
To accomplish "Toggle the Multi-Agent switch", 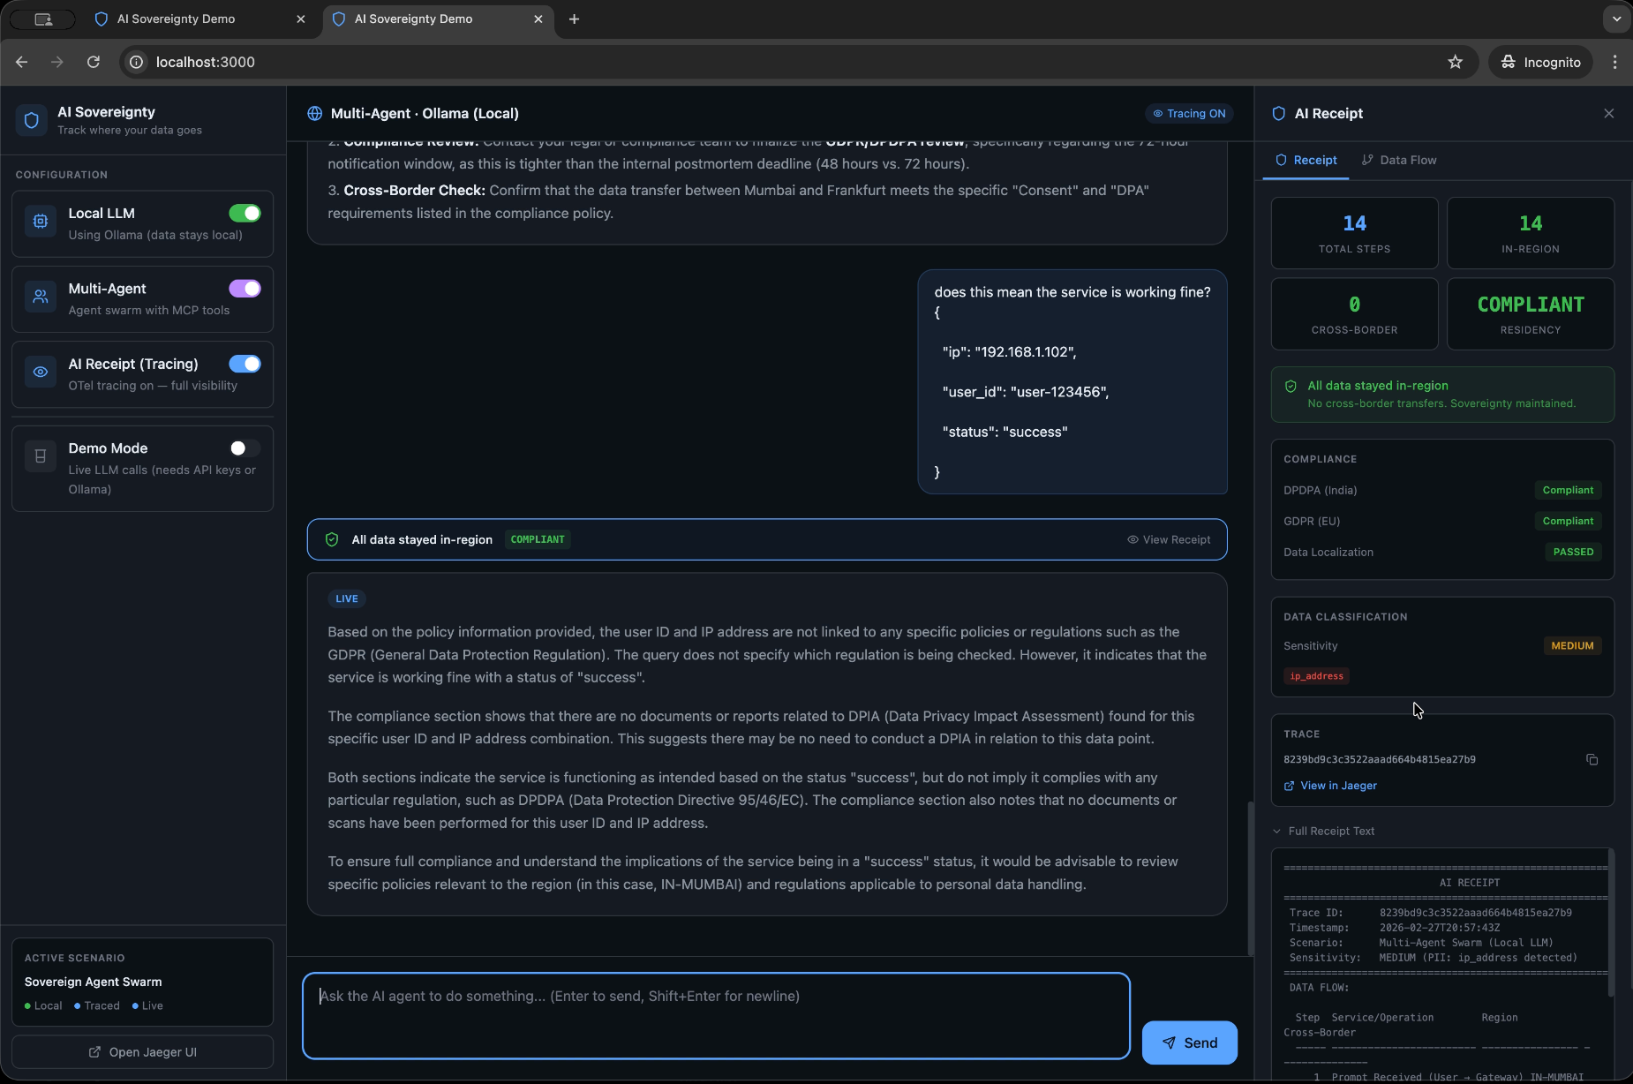I will coord(245,288).
